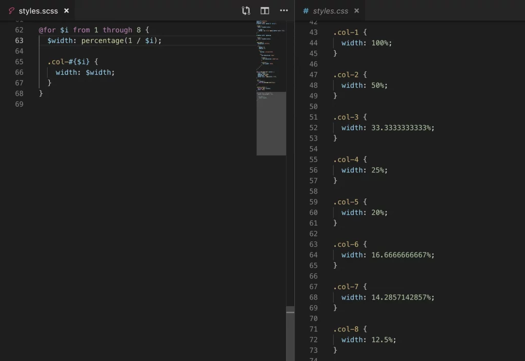Click line number 58 in styles.css gutter
The width and height of the screenshot is (525, 361).
click(x=313, y=191)
